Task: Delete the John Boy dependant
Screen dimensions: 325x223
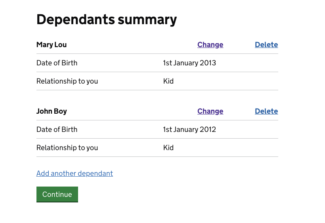Action: click(266, 111)
